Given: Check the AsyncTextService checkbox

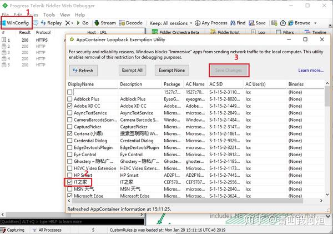Looking at the screenshot, I should [x=70, y=113].
